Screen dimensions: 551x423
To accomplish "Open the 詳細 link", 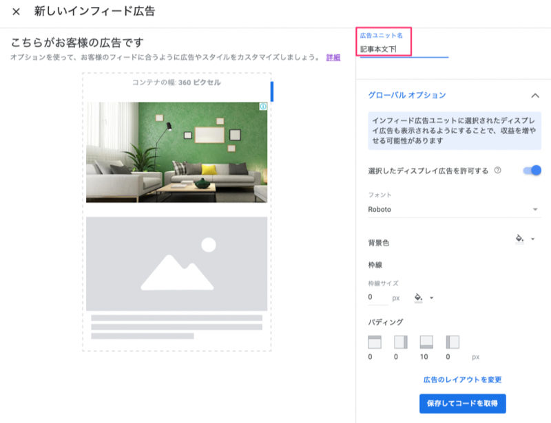I will point(333,57).
